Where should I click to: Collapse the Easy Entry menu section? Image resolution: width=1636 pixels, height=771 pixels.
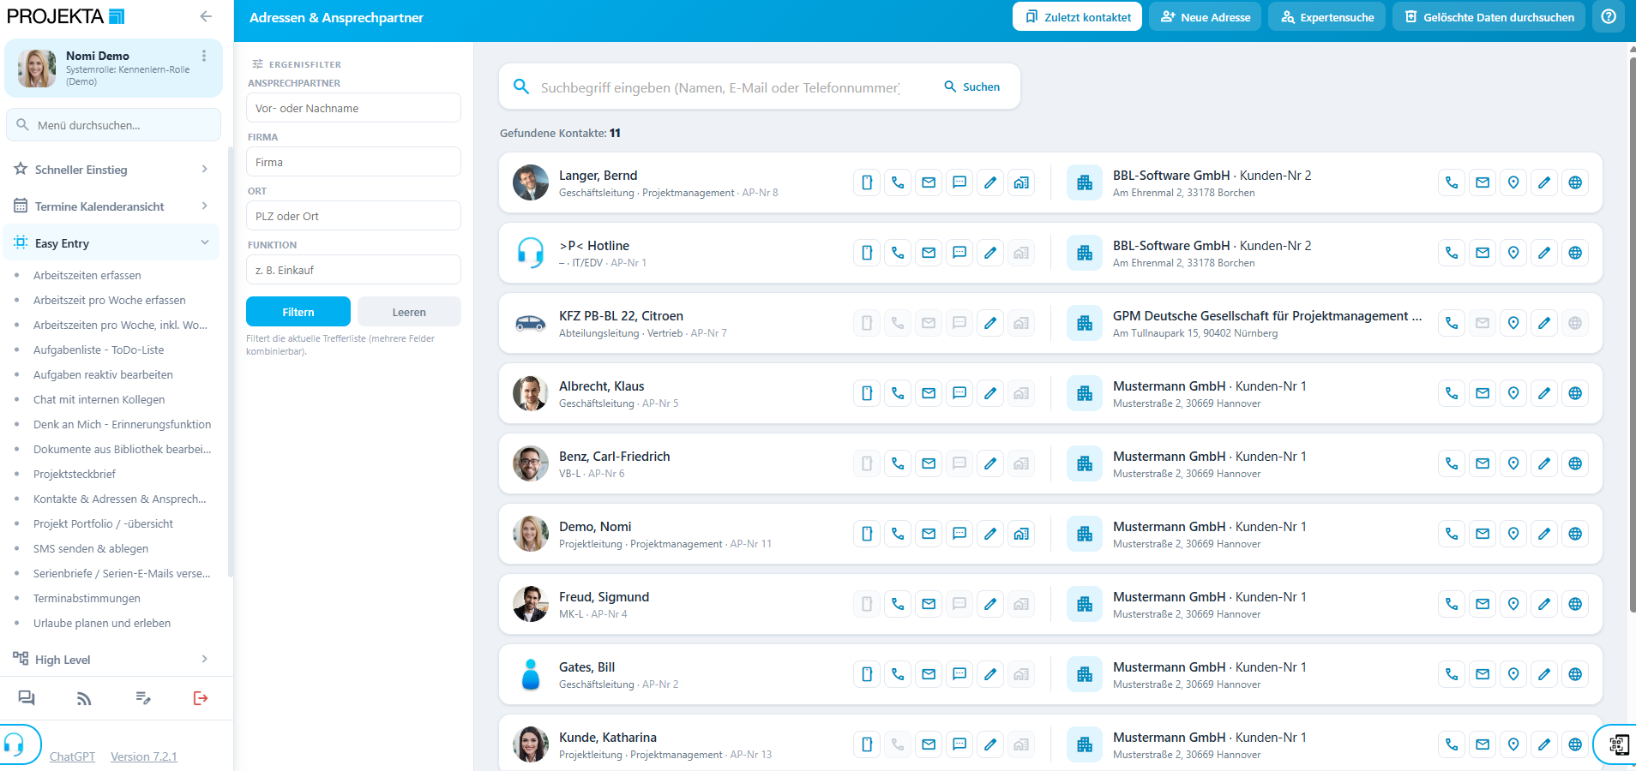111,243
